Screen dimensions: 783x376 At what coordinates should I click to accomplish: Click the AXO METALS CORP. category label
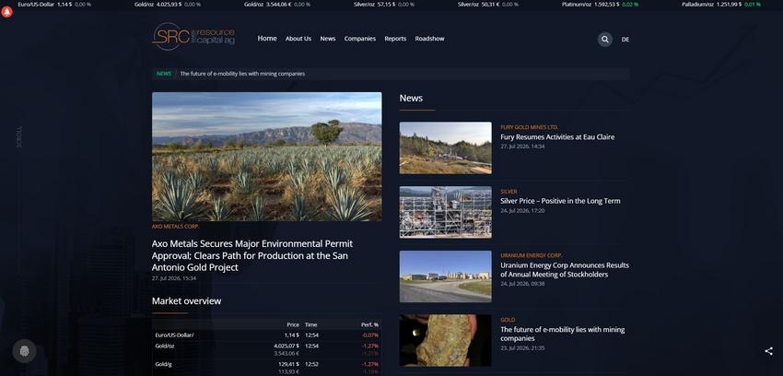175,226
